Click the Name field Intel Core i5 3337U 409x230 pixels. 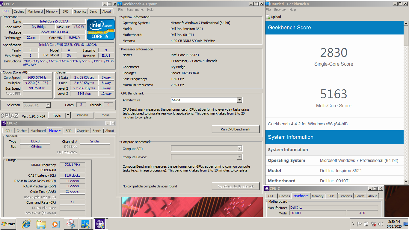(x=54, y=21)
